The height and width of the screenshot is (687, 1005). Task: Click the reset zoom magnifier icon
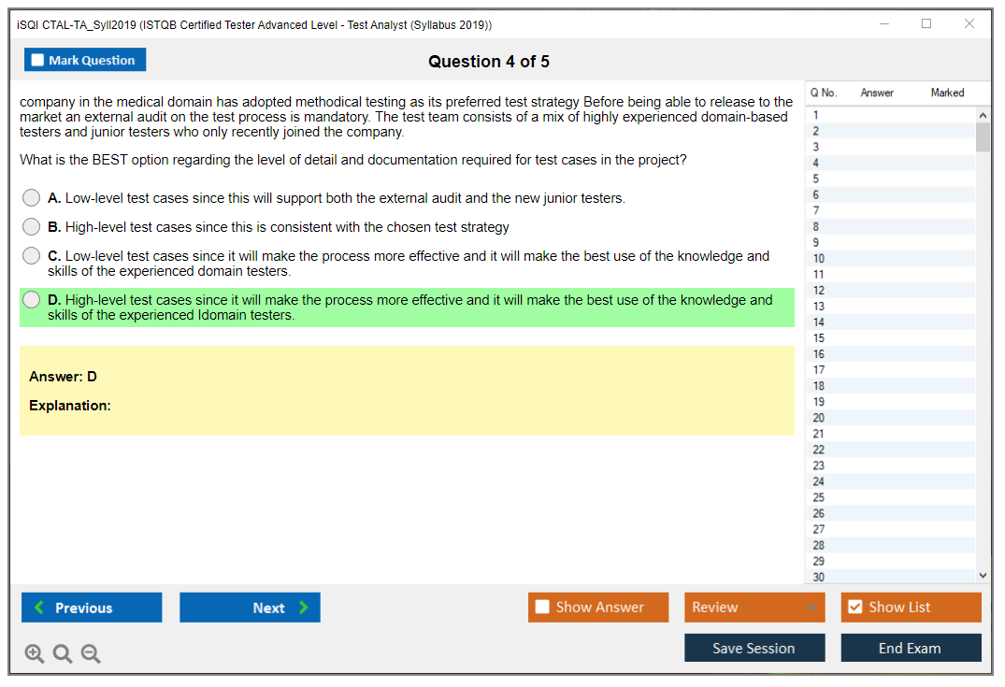[63, 653]
